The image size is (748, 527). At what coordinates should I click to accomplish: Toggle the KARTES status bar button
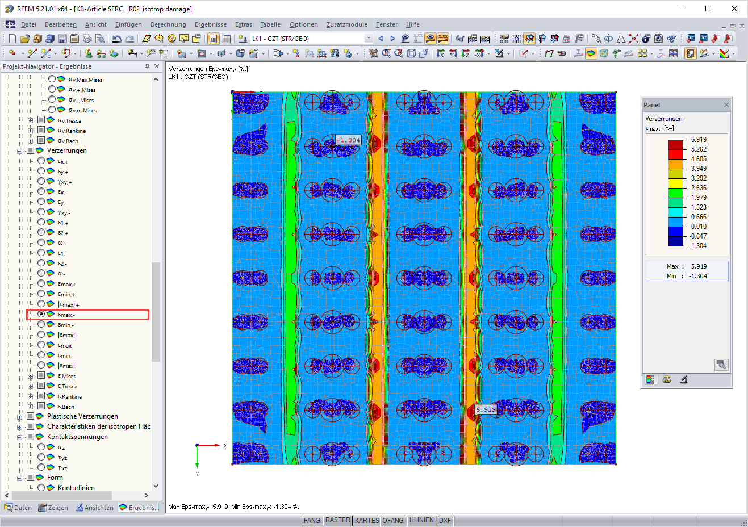(x=367, y=520)
